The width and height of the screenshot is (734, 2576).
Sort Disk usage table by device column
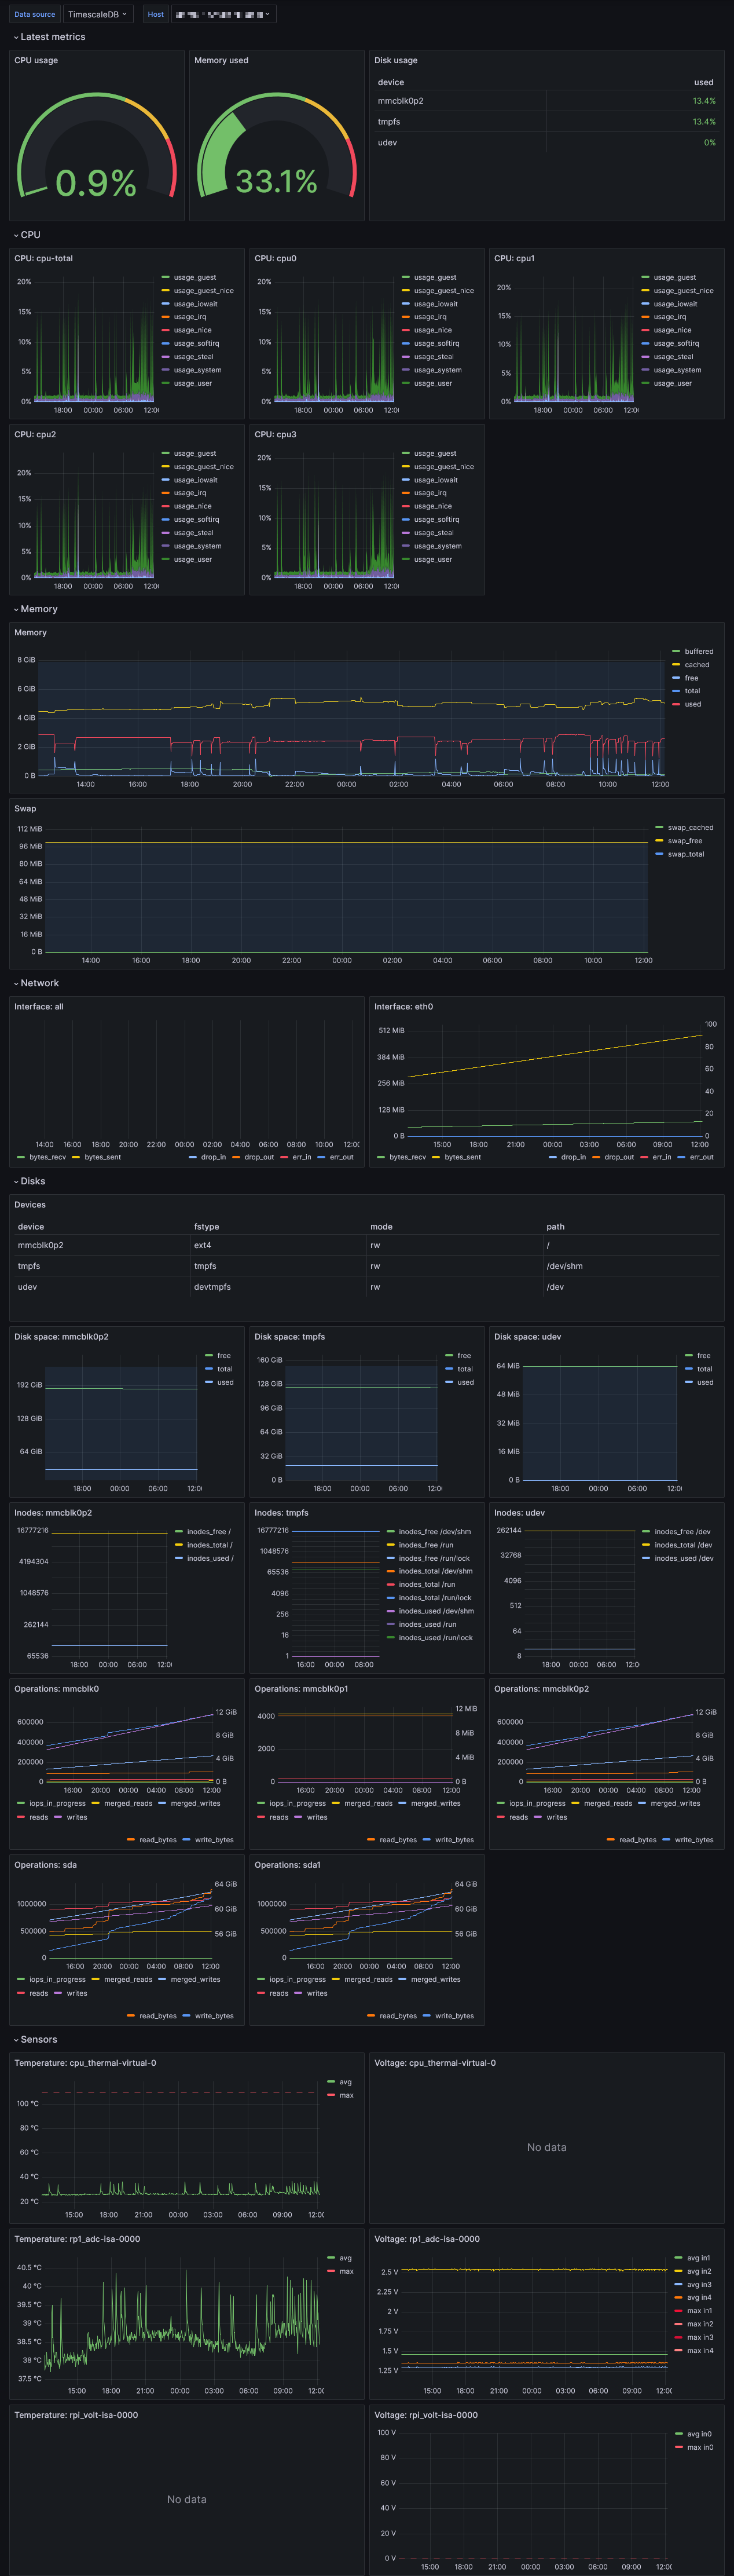tap(391, 82)
